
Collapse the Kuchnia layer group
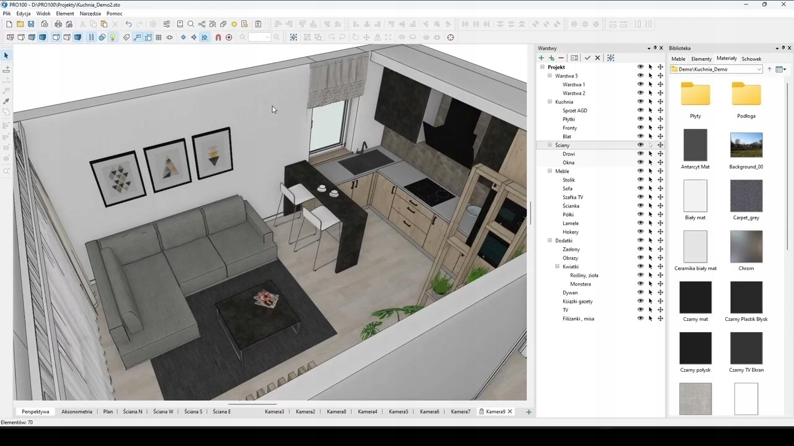(x=550, y=102)
